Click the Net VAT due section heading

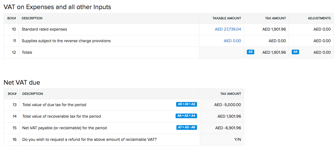[22, 82]
